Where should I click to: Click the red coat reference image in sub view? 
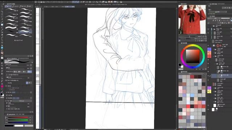coord(192,19)
